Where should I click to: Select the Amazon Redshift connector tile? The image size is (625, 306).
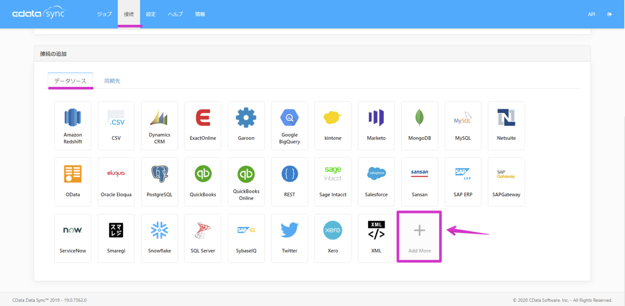73,126
